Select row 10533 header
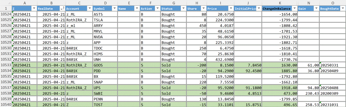The width and height of the screenshot is (346, 107). coord(6,65)
